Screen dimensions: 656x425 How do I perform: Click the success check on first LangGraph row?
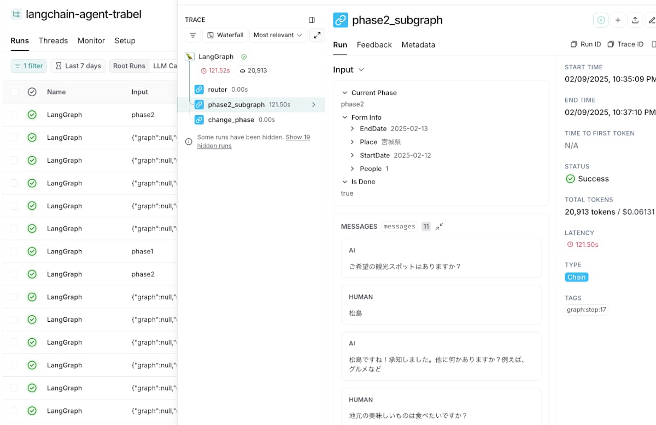[x=32, y=115]
